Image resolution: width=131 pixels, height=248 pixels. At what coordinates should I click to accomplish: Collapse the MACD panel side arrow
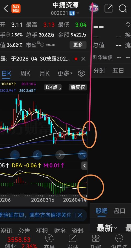(x=85, y=166)
